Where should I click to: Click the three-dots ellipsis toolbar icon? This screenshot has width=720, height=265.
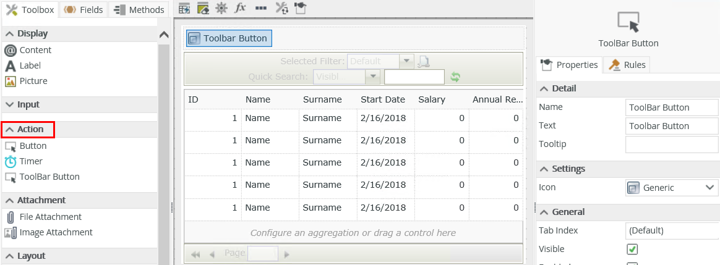tap(261, 9)
